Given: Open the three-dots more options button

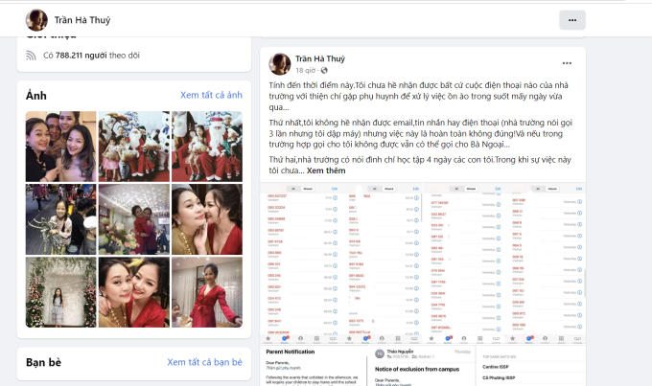Looking at the screenshot, I should tap(572, 19).
